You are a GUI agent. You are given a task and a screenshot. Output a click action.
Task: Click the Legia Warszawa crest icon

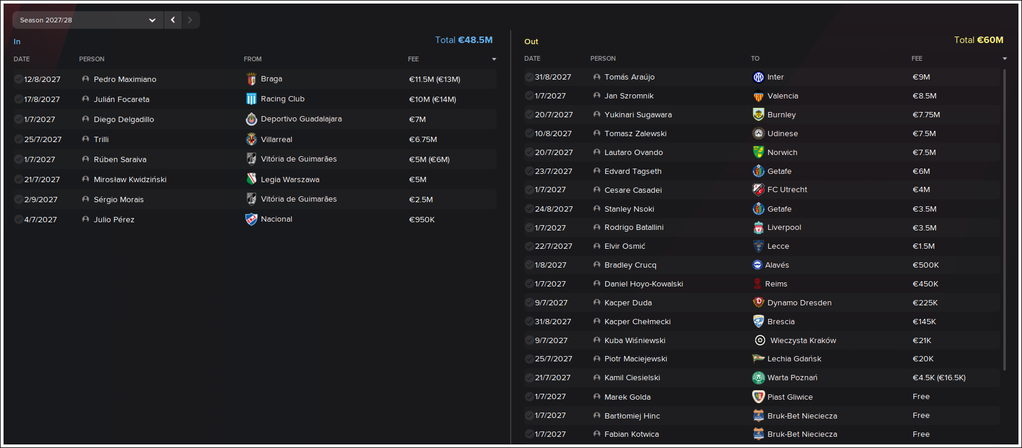[252, 179]
